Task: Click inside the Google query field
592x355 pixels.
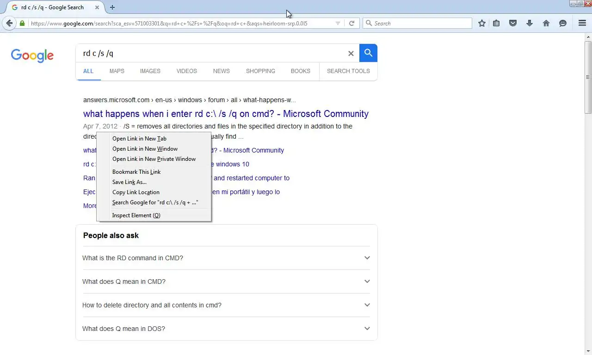Action: coord(213,53)
